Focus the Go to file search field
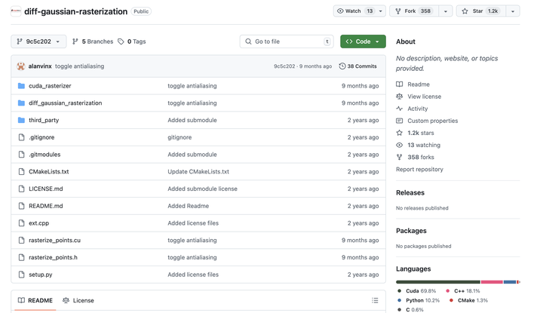 (x=287, y=41)
